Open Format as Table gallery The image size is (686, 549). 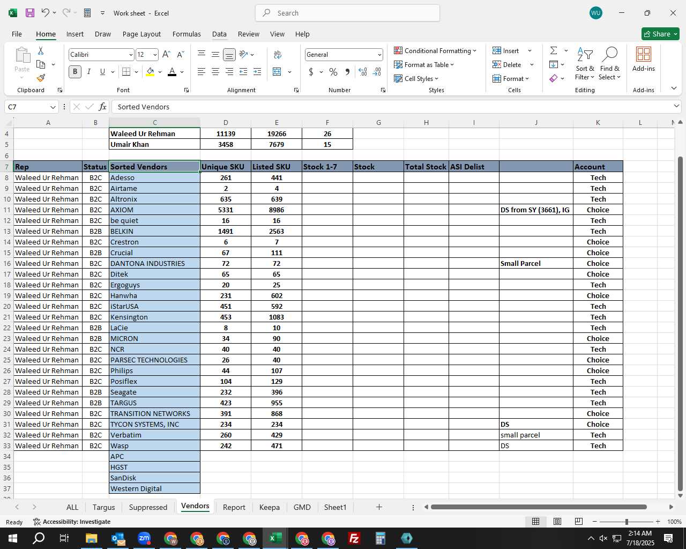(x=424, y=64)
